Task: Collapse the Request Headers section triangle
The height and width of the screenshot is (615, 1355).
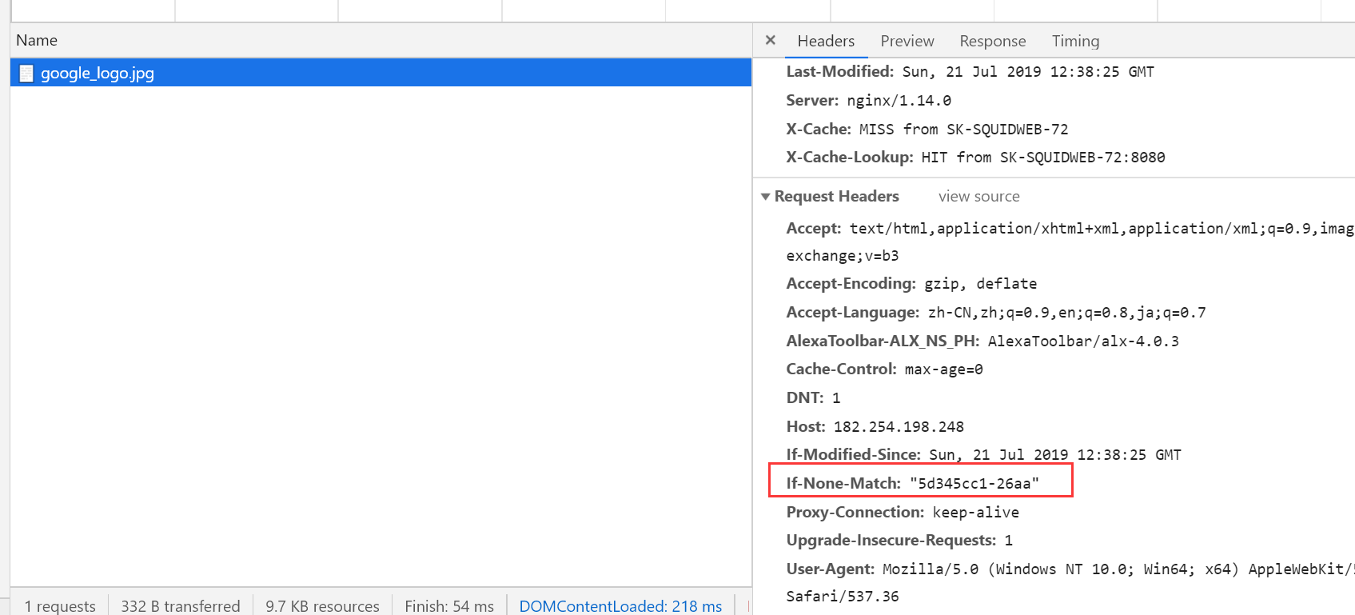Action: click(766, 197)
